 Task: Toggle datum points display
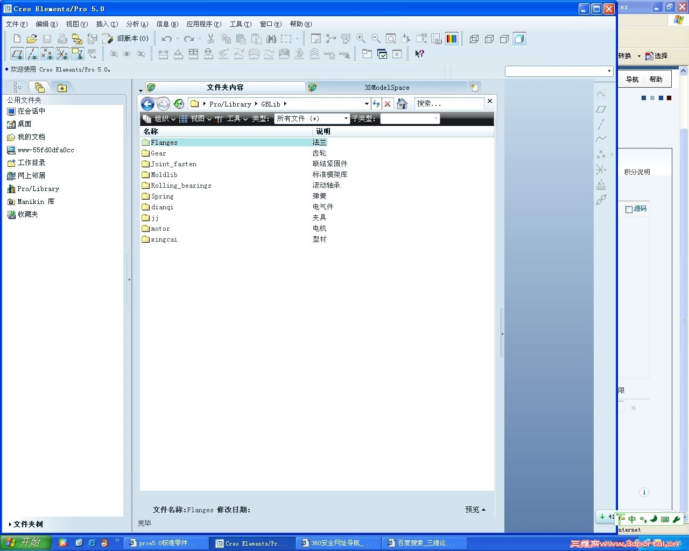coord(47,54)
